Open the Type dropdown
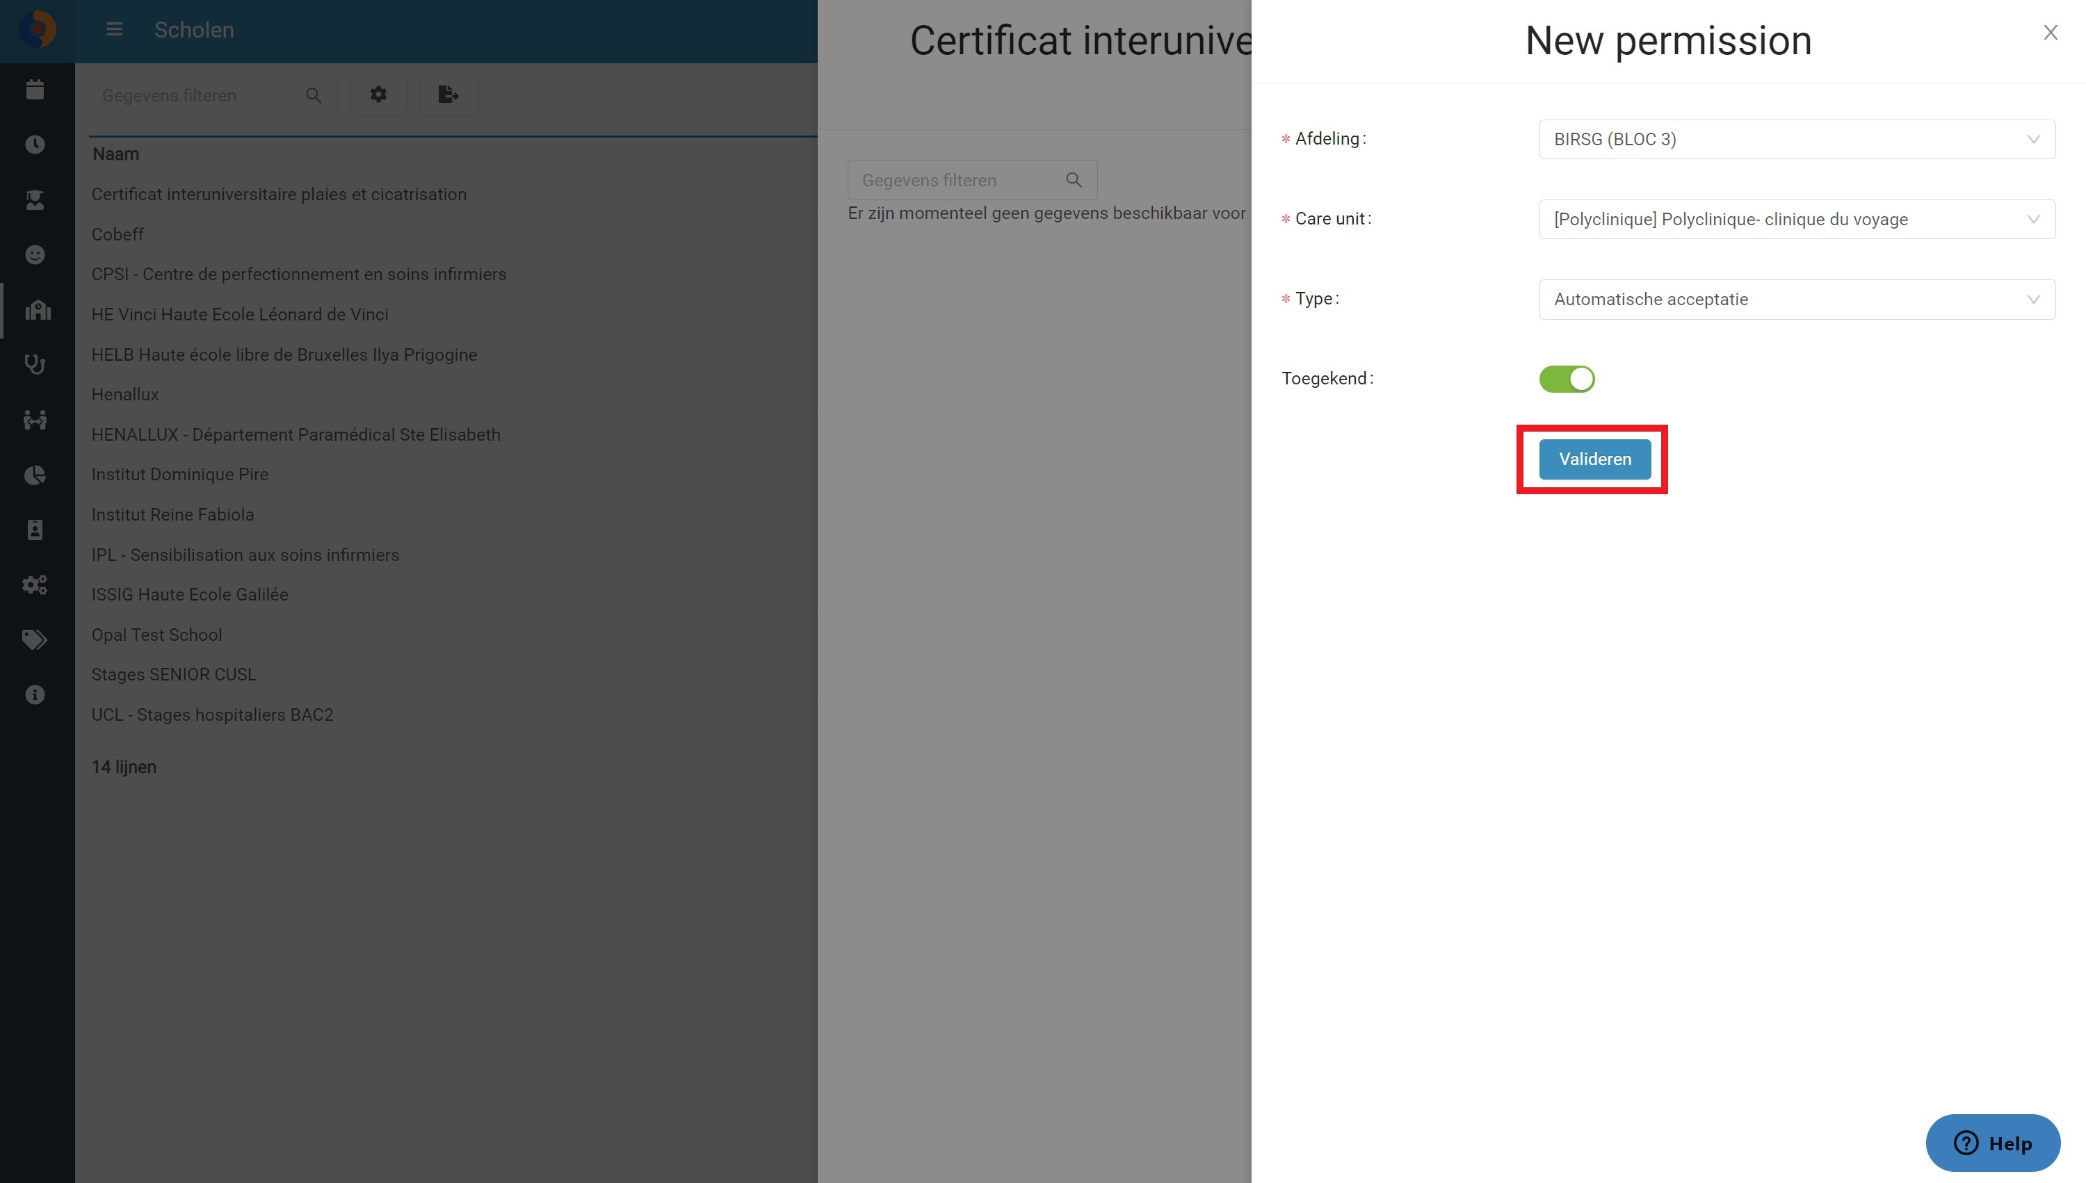 [1797, 299]
